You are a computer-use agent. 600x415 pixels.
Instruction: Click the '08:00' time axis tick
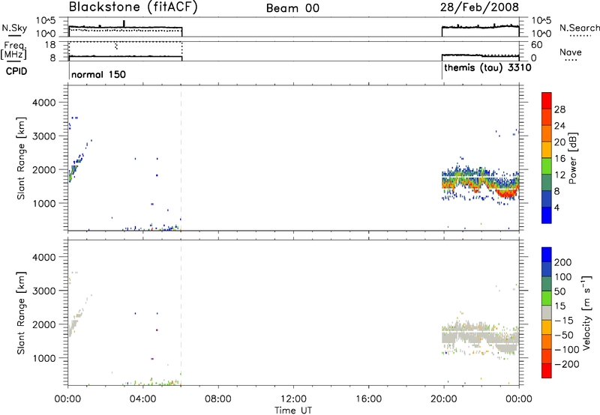click(218, 399)
